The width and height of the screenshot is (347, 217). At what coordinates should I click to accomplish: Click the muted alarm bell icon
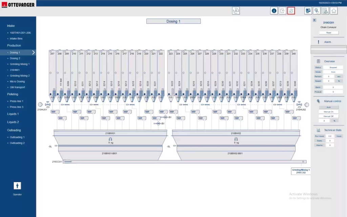click(x=291, y=11)
